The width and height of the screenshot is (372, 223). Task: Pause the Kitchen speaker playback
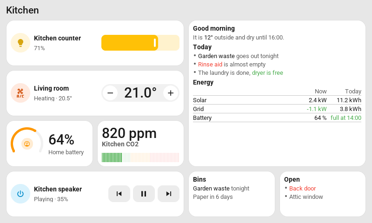(x=144, y=194)
